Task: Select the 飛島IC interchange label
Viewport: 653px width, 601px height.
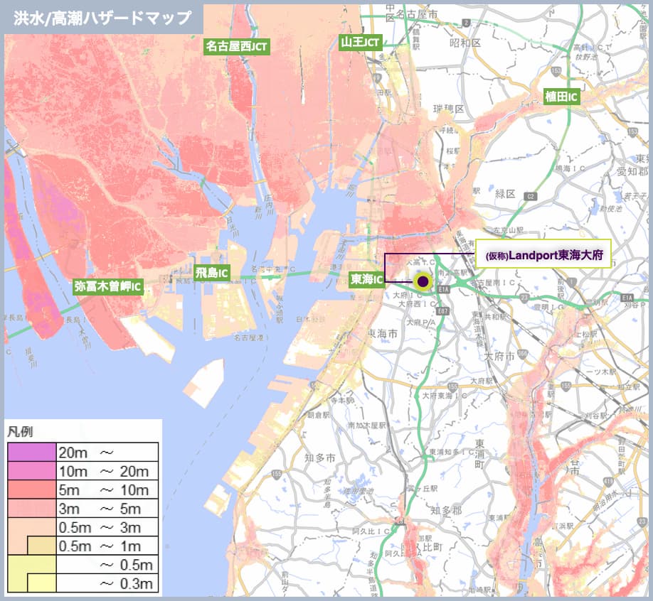Action: 212,272
